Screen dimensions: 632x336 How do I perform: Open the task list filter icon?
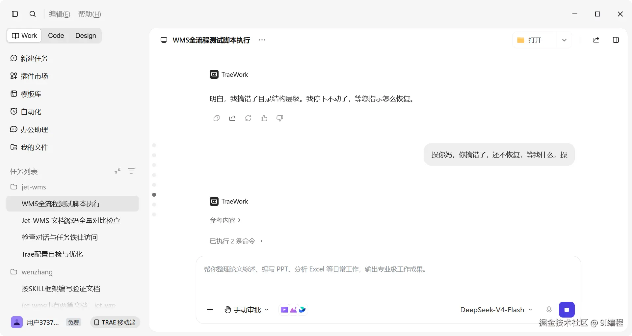coord(131,171)
